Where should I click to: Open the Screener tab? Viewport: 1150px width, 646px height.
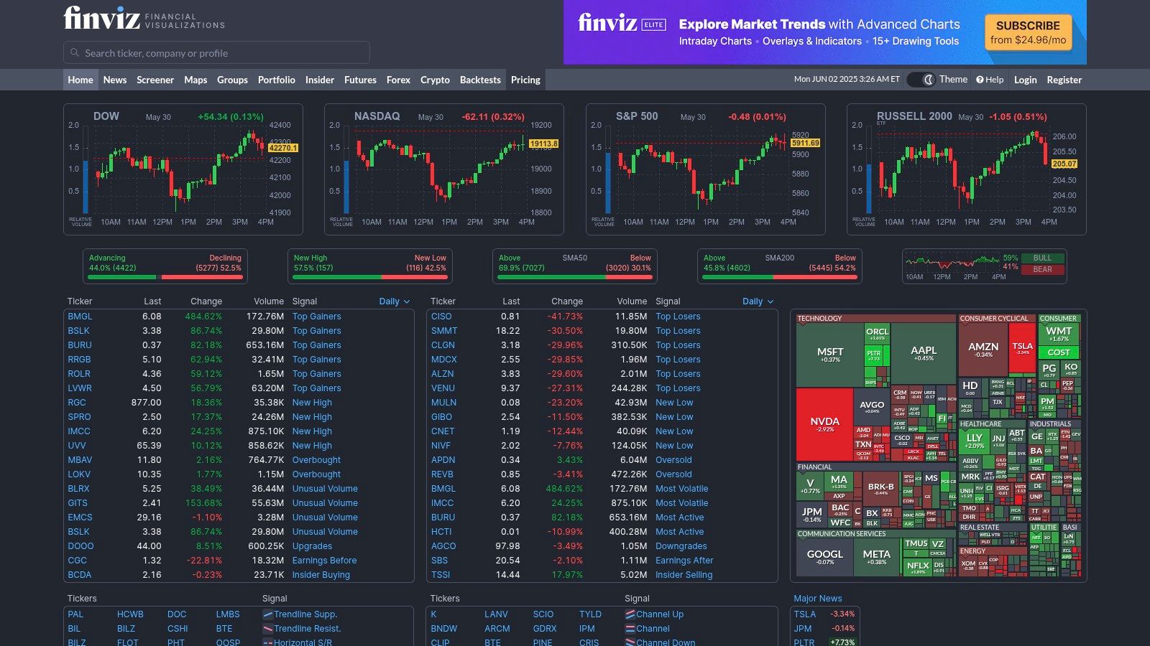tap(155, 80)
